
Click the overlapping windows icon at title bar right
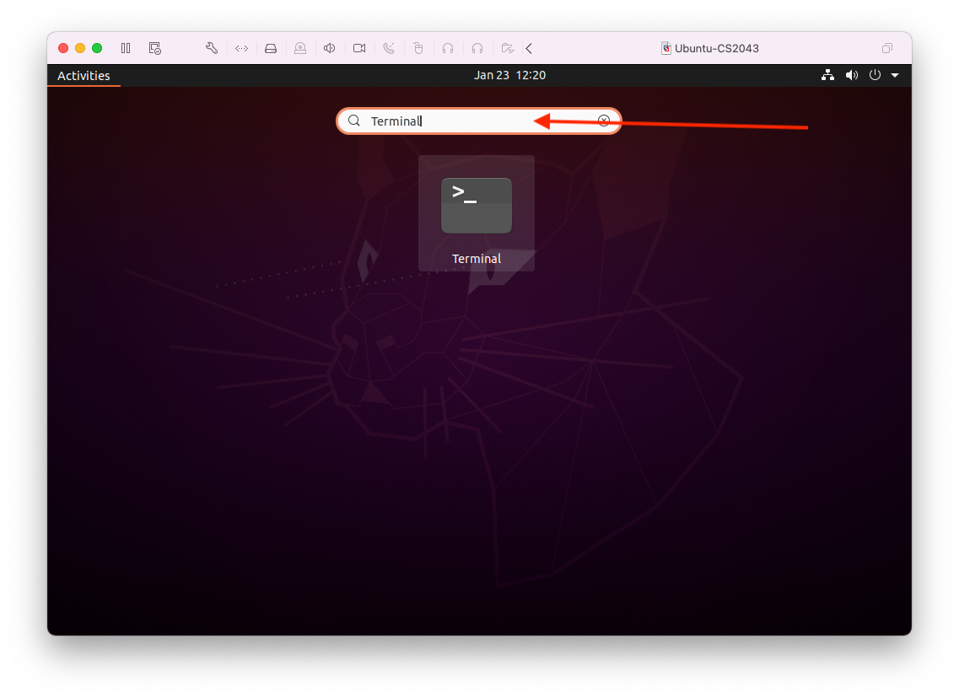click(887, 48)
